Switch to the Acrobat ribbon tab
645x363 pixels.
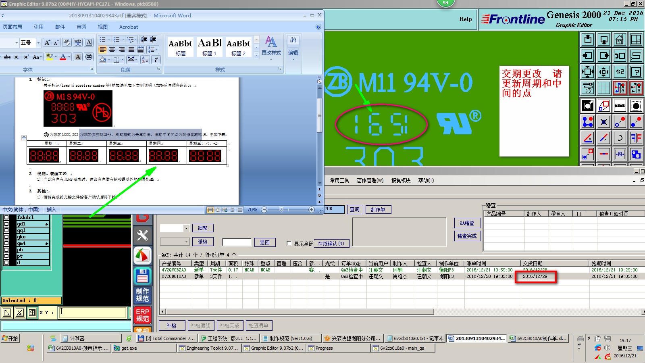(x=129, y=27)
